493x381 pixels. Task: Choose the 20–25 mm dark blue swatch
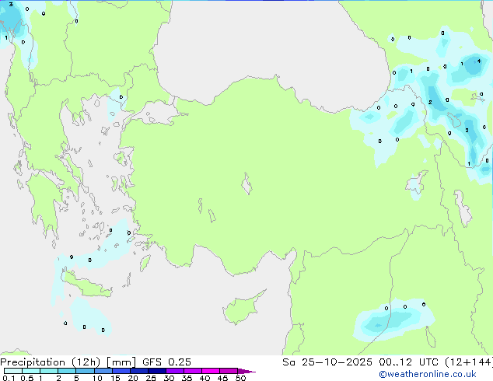point(139,371)
